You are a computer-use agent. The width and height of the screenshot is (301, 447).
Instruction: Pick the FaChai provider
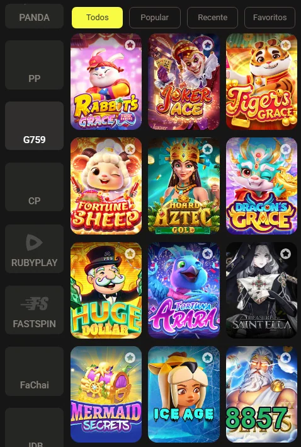34,371
